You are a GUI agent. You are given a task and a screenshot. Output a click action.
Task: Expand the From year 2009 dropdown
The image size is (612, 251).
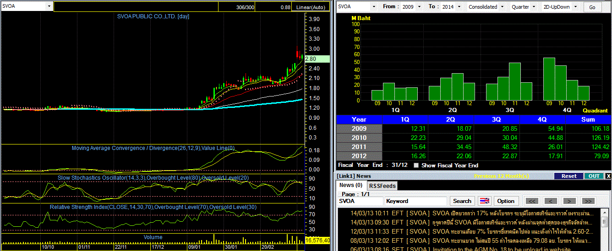click(x=418, y=7)
